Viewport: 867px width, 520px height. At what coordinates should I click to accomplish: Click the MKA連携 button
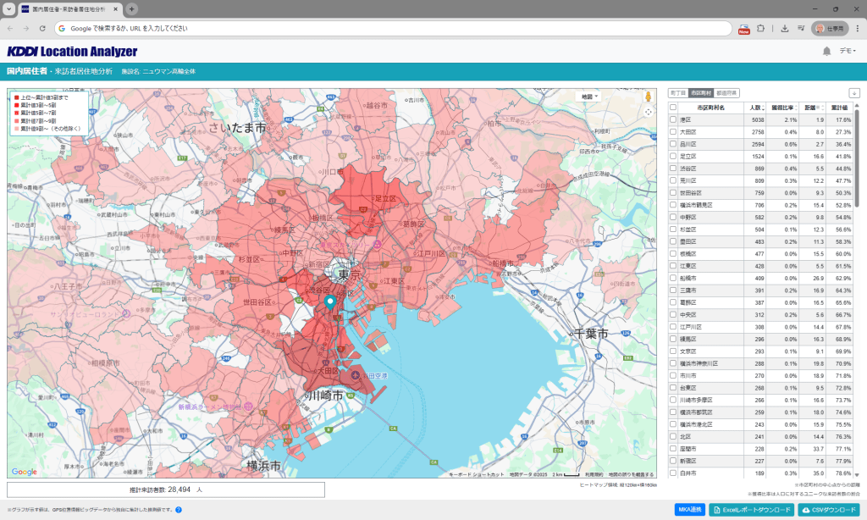(689, 510)
